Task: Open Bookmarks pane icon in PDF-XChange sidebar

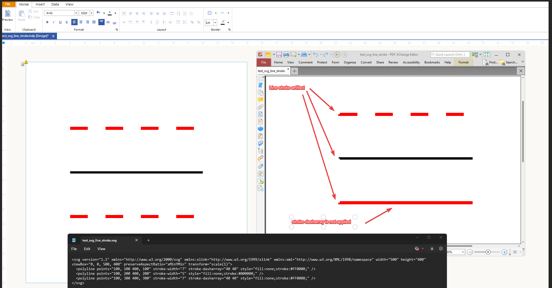Action: pyautogui.click(x=261, y=85)
